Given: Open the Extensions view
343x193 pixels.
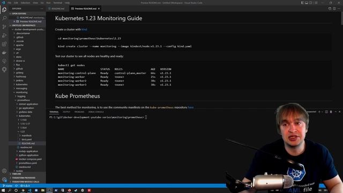Looking at the screenshot, I should (4, 44).
